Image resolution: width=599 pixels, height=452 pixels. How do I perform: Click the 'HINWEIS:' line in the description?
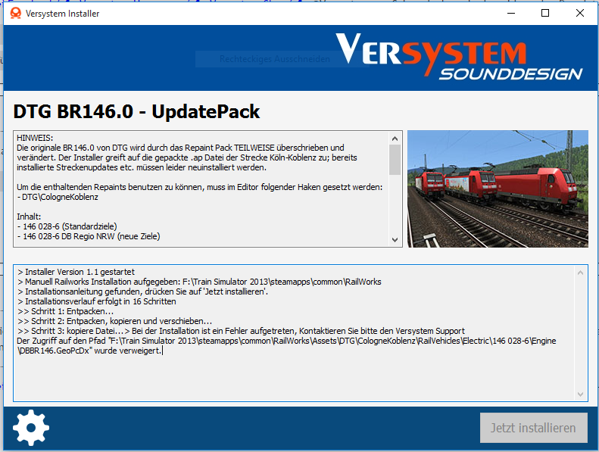pos(35,138)
